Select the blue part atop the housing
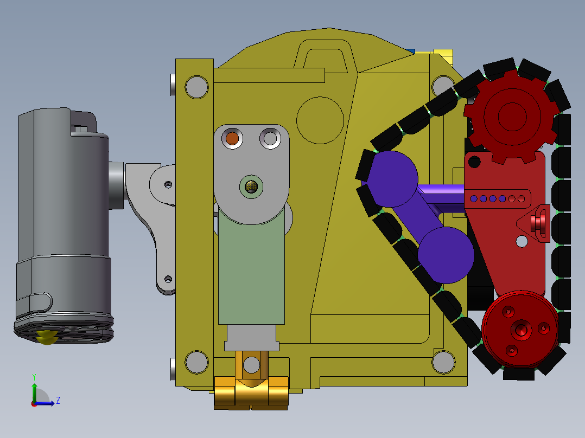 [410, 51]
